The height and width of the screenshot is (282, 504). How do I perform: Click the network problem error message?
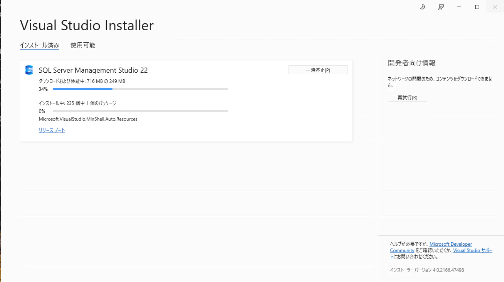[x=440, y=82]
